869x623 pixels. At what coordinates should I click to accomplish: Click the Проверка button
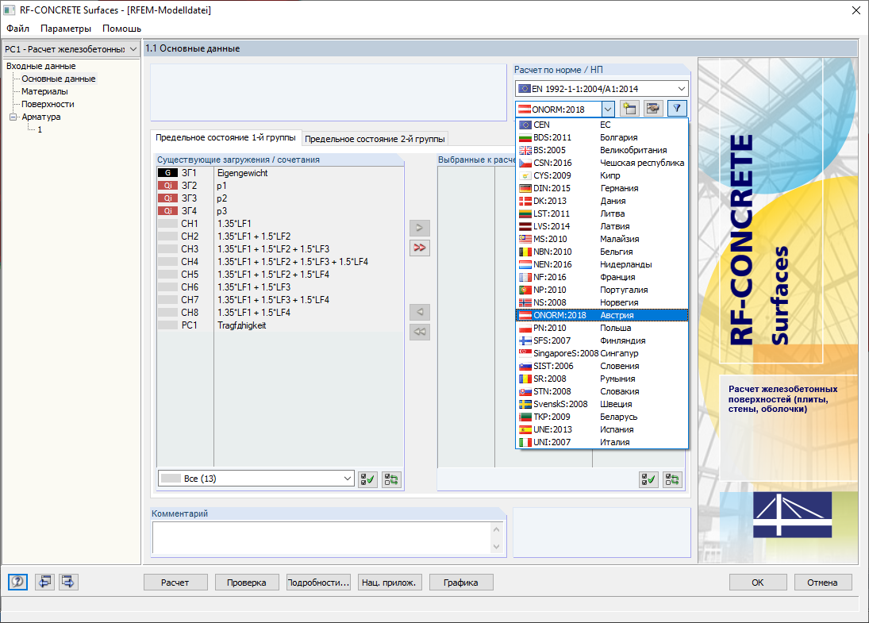point(247,583)
